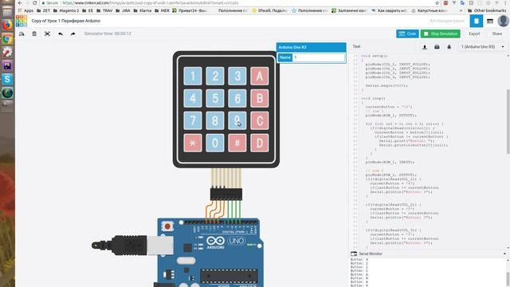This screenshot has height=287, width=510.
Task: Open the ZET bookmarks folder
Action: click(44, 10)
